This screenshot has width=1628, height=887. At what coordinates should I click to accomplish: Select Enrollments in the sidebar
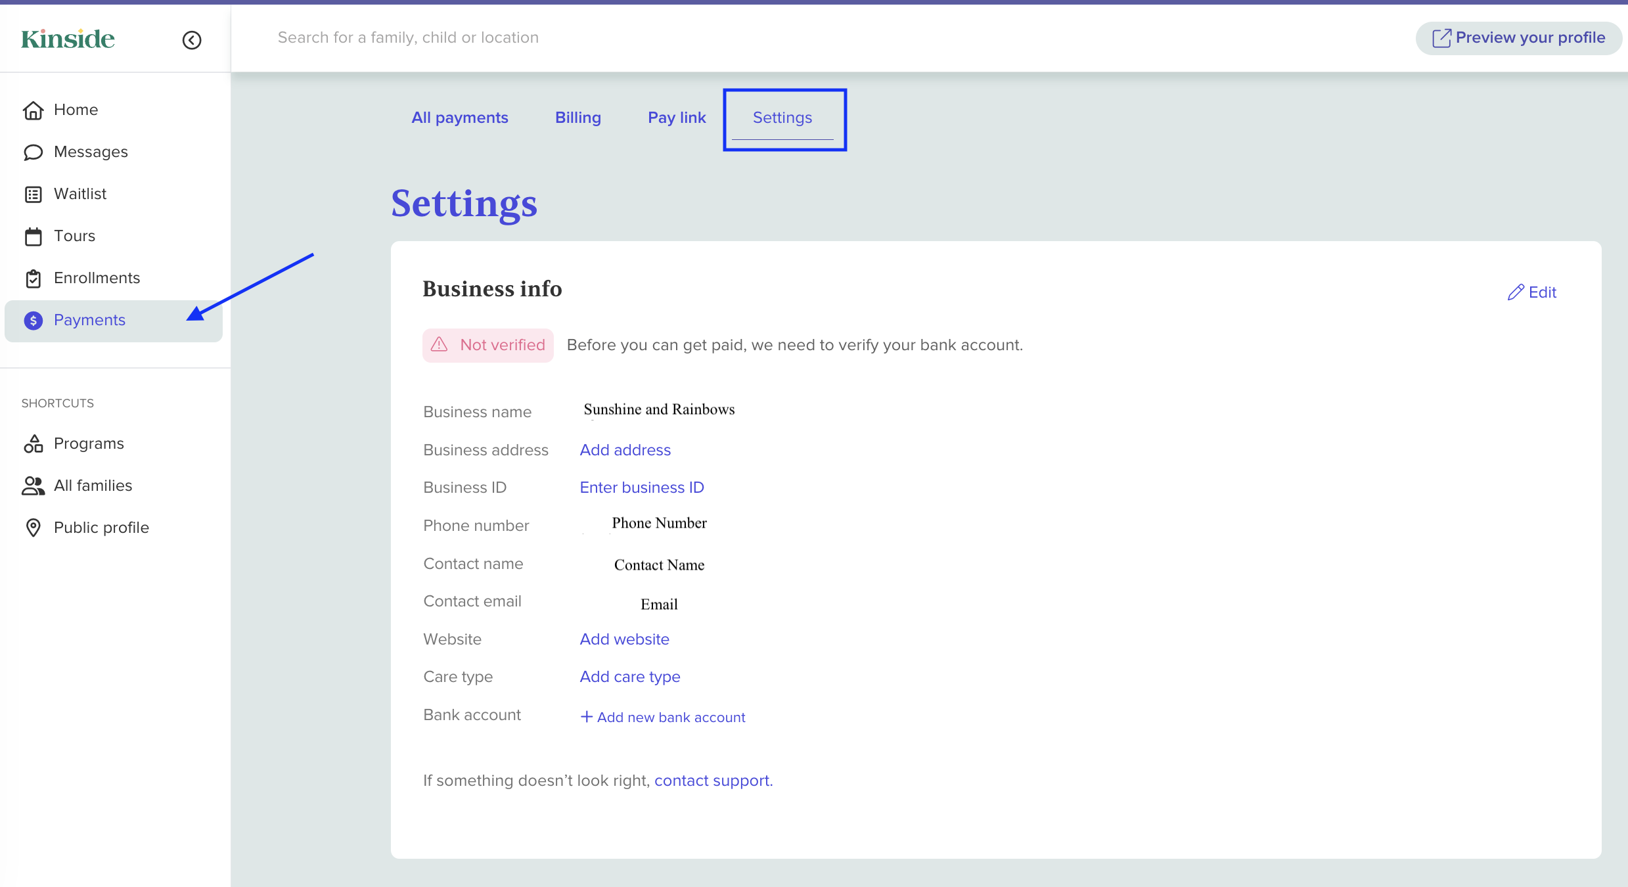point(114,278)
